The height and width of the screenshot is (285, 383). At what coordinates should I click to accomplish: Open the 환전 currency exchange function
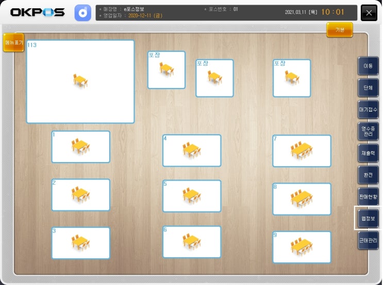pos(369,175)
